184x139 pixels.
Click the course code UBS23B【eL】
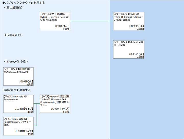(136, 26)
